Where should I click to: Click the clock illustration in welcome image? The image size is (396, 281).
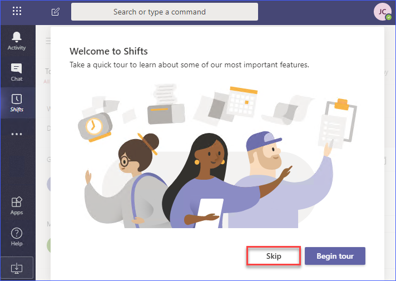point(95,127)
